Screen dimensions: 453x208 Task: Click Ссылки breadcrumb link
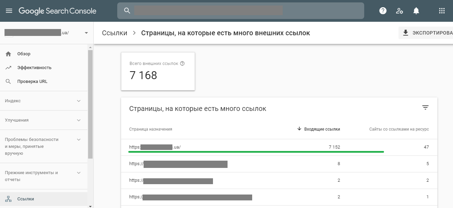pos(114,33)
